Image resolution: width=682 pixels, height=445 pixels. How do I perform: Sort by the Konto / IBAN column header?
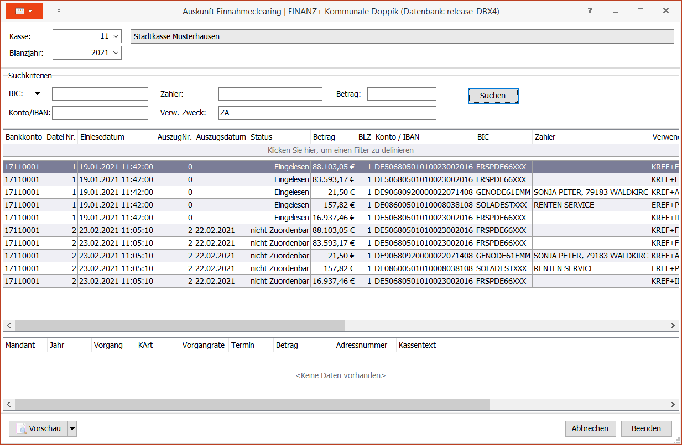coord(424,137)
